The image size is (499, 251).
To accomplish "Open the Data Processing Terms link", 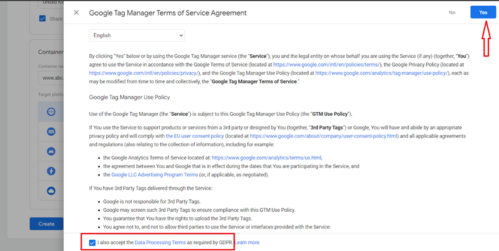I will click(x=160, y=242).
